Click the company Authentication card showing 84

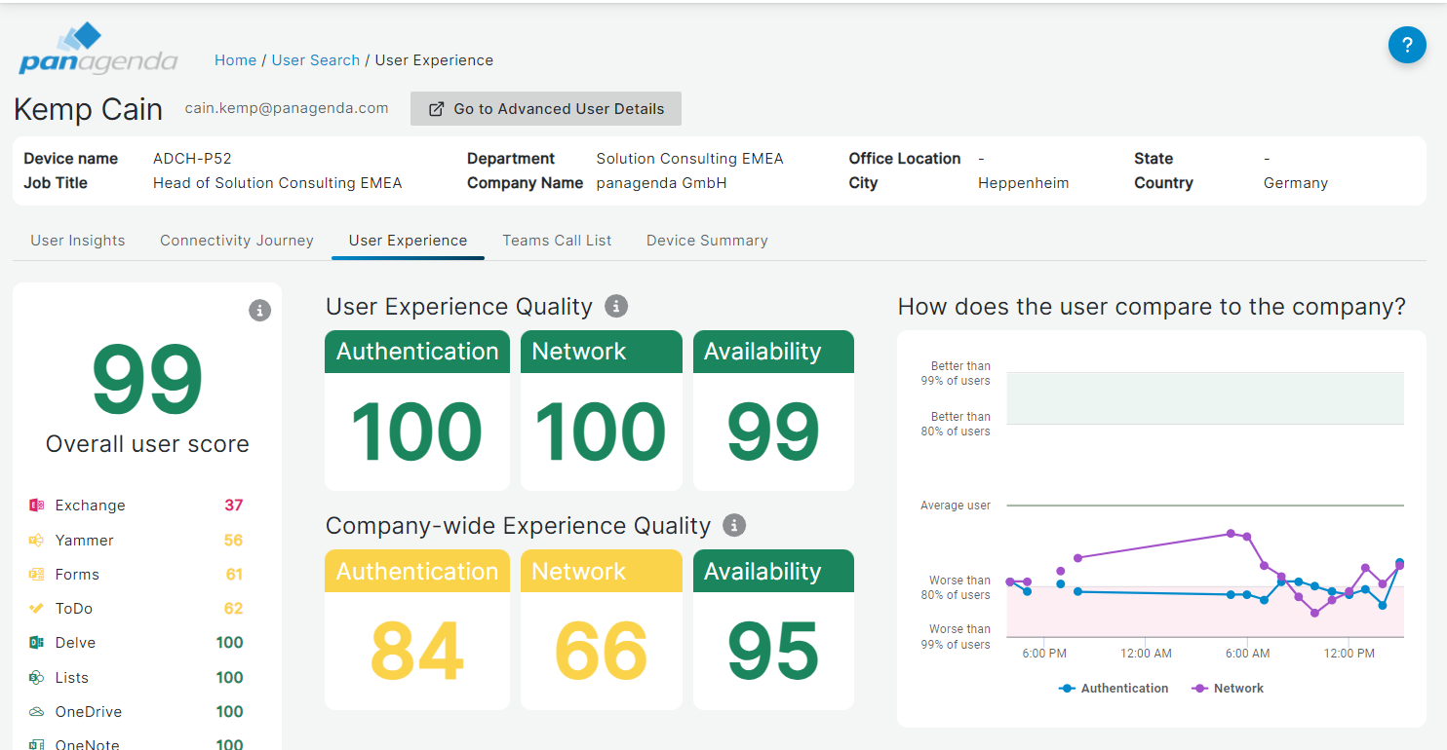pyautogui.click(x=417, y=629)
